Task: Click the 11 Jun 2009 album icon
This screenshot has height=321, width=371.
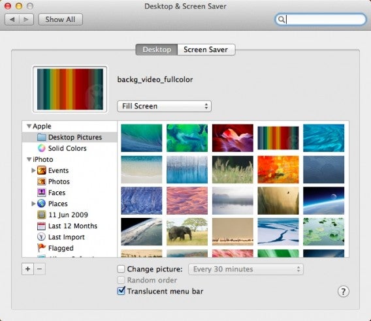Action: [42, 215]
